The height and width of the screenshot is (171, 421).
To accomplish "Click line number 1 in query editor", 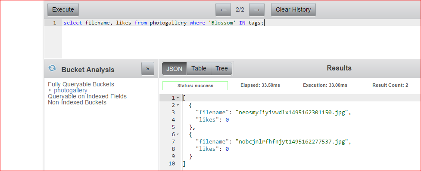I will [54, 23].
